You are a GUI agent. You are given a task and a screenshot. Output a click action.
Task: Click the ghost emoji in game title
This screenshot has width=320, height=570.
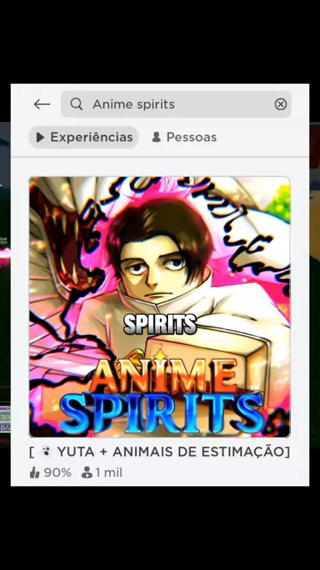point(46,453)
